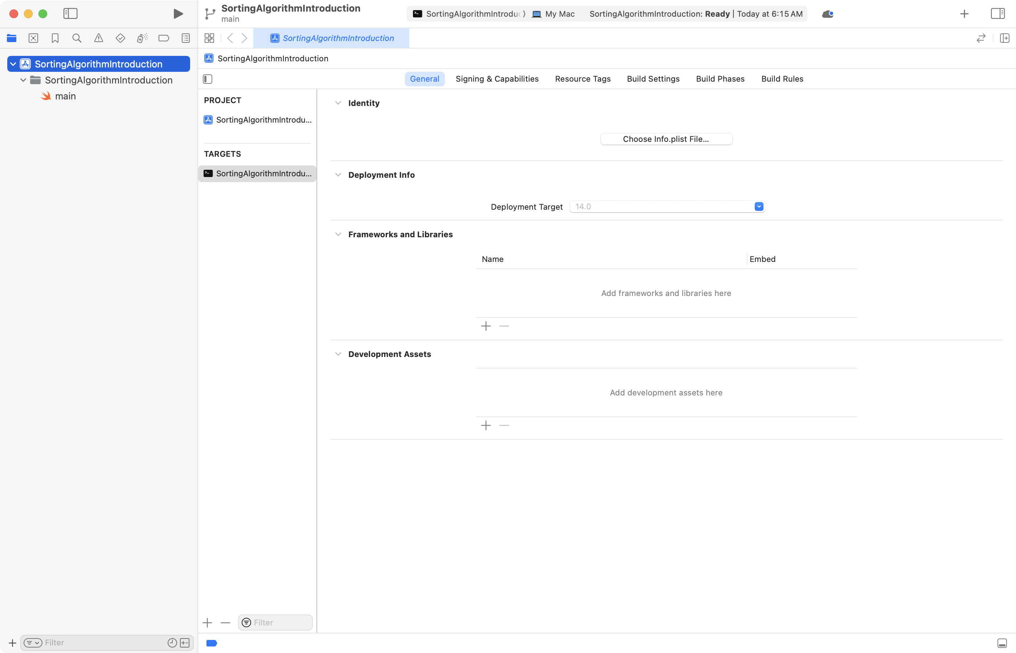Switch to the Build Settings tab
The width and height of the screenshot is (1016, 653).
653,79
